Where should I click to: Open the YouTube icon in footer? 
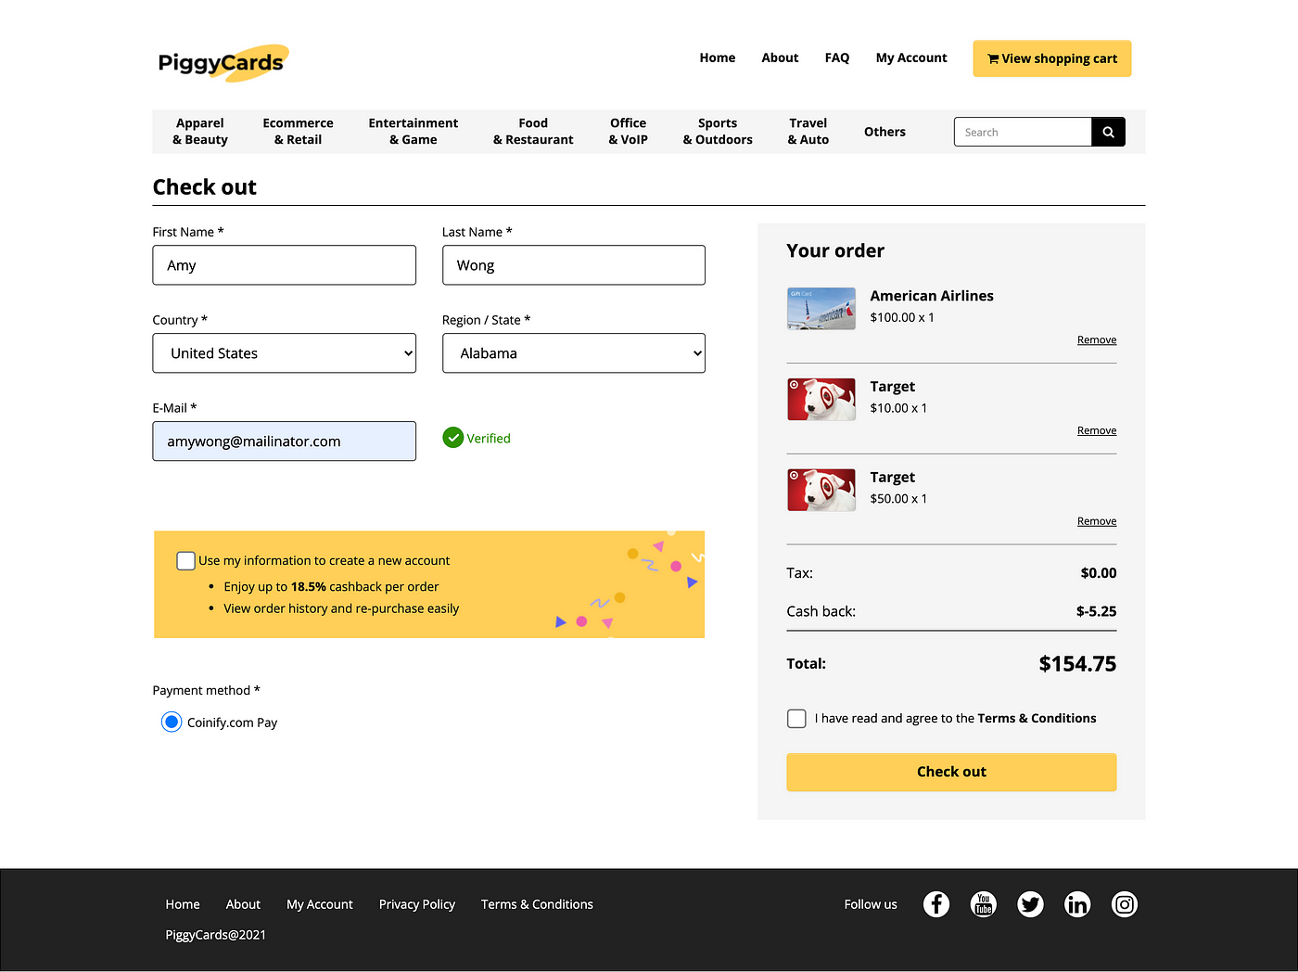tap(984, 904)
